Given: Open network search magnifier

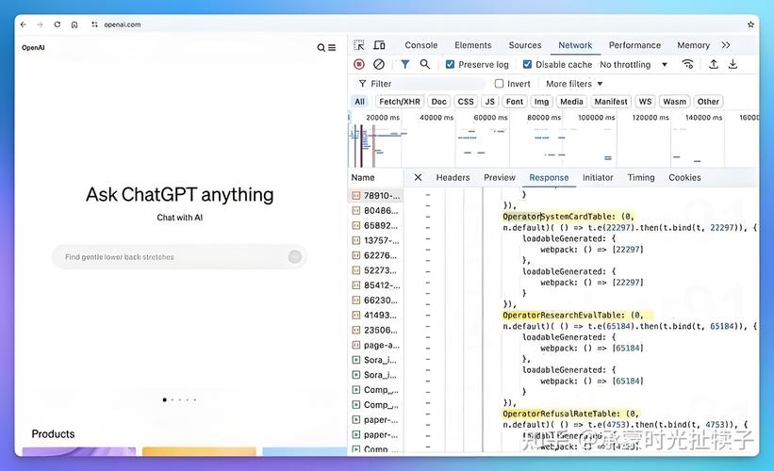Looking at the screenshot, I should click(x=424, y=64).
